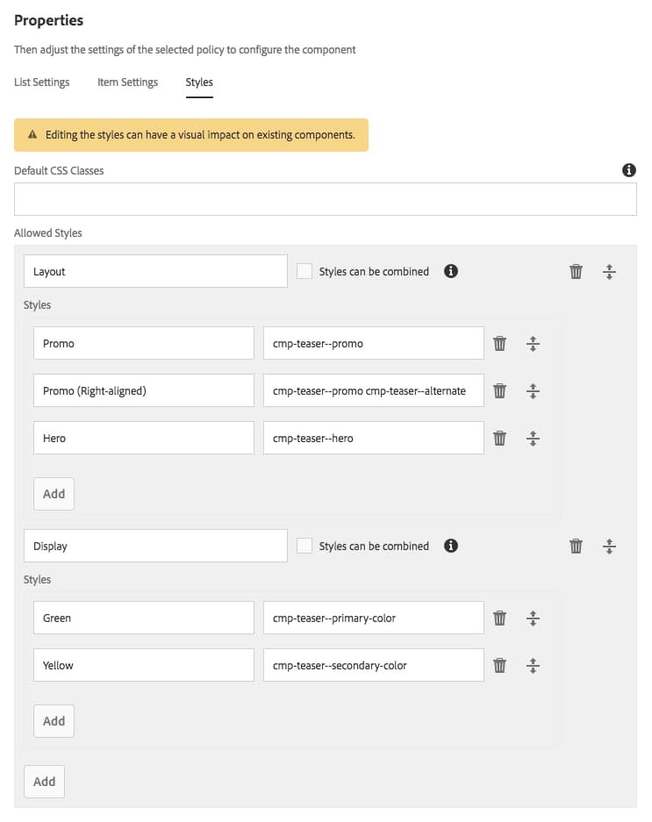
Task: Reorder the Promo (Right-aligned) style
Action: [x=533, y=390]
